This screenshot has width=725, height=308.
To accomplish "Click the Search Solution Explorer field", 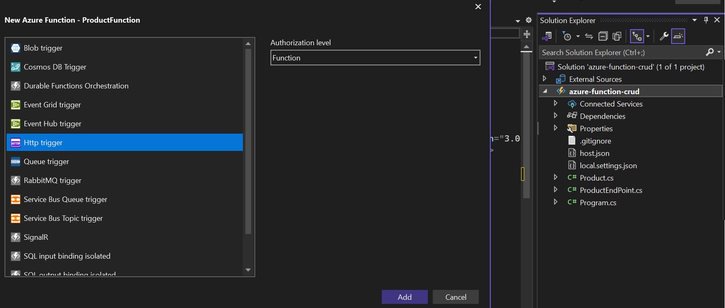I will pos(621,53).
